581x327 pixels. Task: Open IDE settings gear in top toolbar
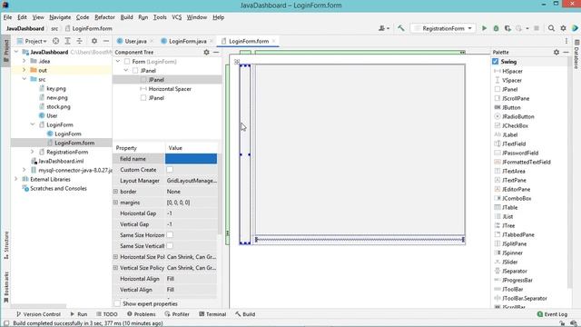click(x=563, y=28)
